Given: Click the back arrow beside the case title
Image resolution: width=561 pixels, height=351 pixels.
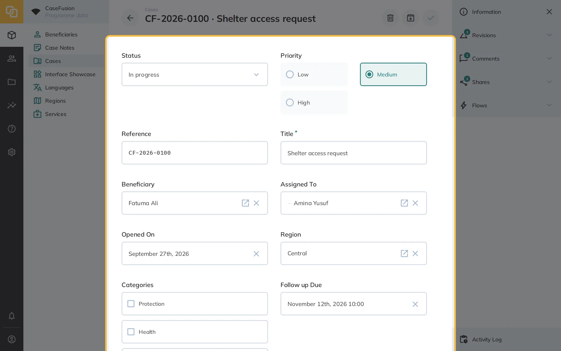Looking at the screenshot, I should click(x=130, y=18).
